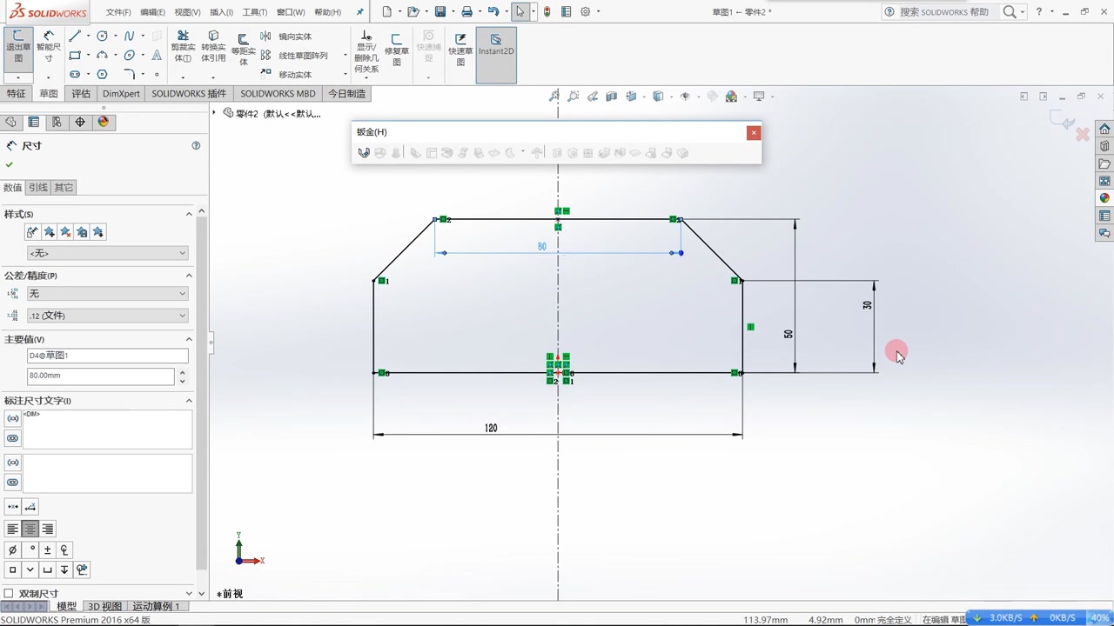Enable the 双制尺寸 (Dual dimension) checkbox
The width and height of the screenshot is (1114, 626).
click(x=9, y=594)
